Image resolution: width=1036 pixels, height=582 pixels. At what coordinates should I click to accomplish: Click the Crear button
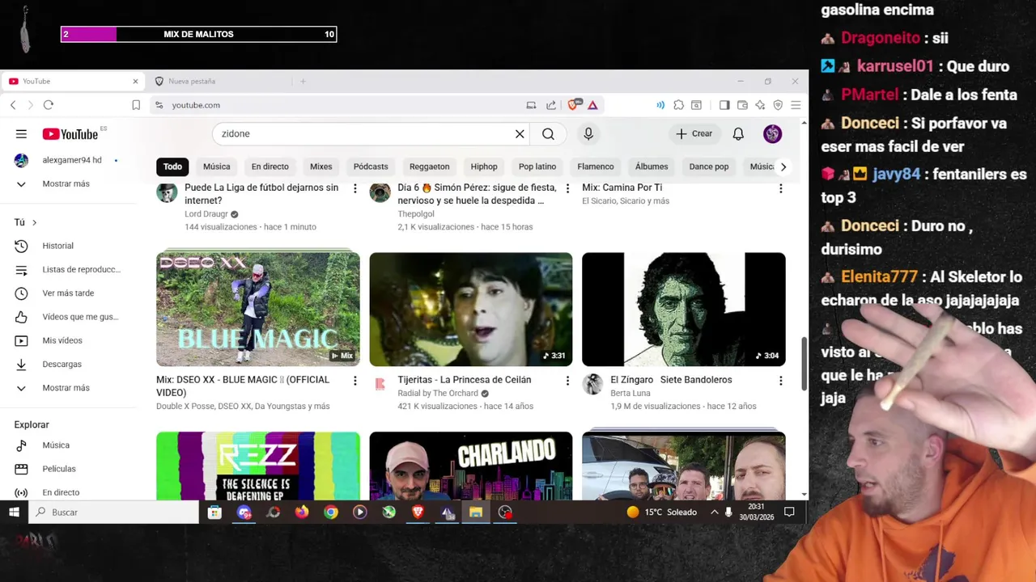click(x=694, y=134)
